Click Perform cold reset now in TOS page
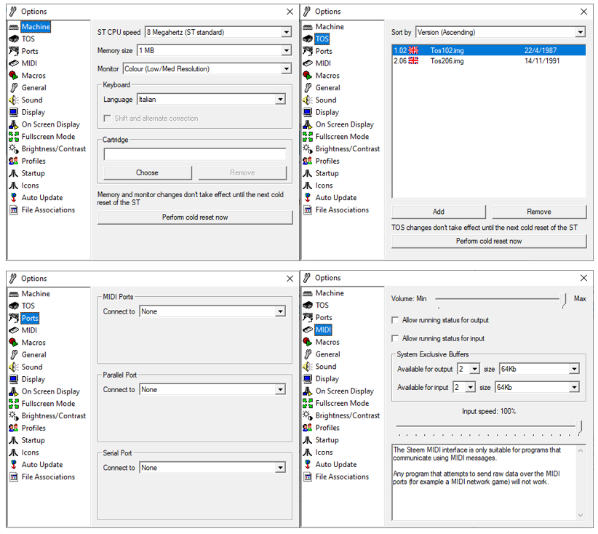This screenshot has height=534, width=598. [489, 241]
